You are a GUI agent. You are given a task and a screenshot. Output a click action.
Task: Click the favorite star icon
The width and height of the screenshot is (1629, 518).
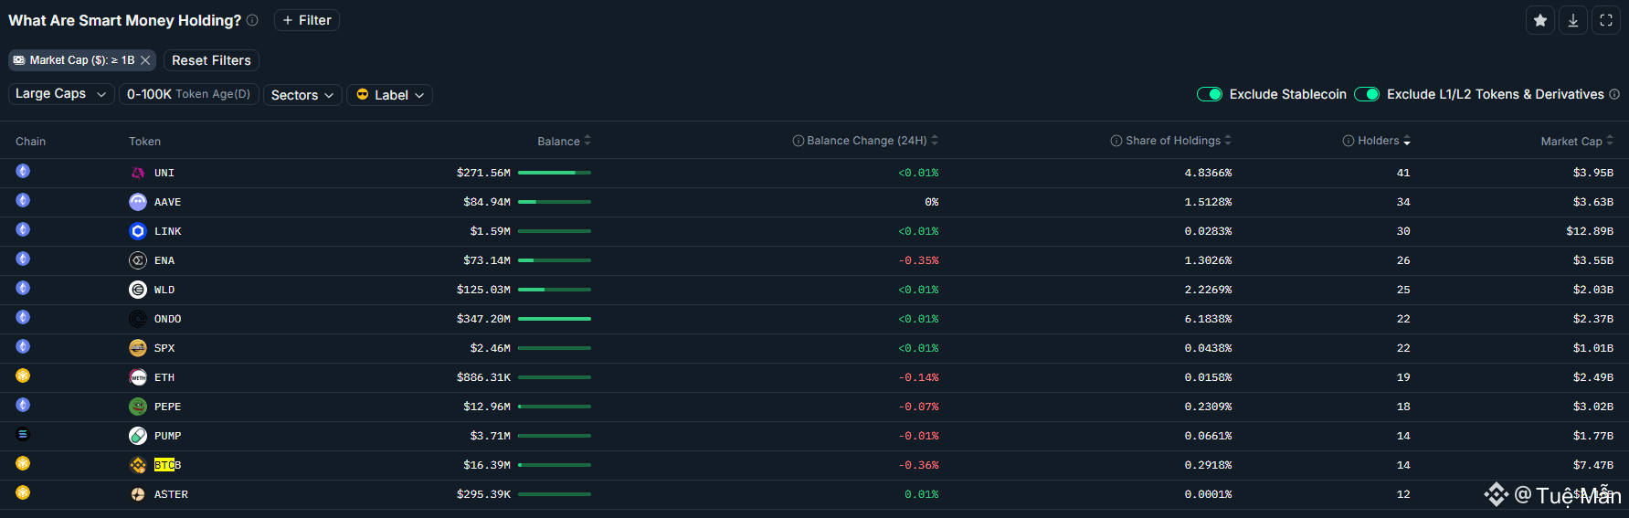[x=1540, y=20]
